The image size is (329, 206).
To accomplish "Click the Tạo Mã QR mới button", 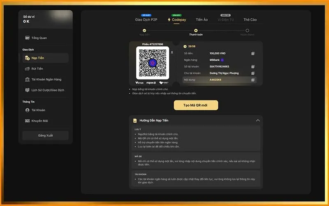I will pos(196,105).
